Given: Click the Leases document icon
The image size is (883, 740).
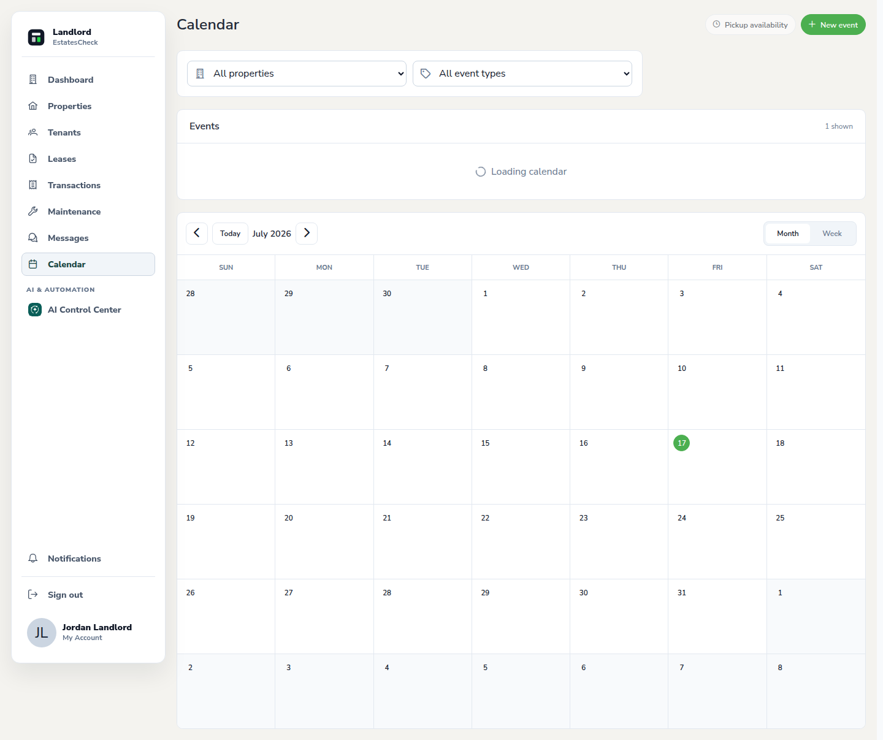Looking at the screenshot, I should (33, 159).
